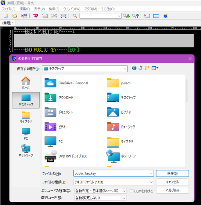
Task: Enable the BOMを付ける checkbox
Action: point(132,191)
